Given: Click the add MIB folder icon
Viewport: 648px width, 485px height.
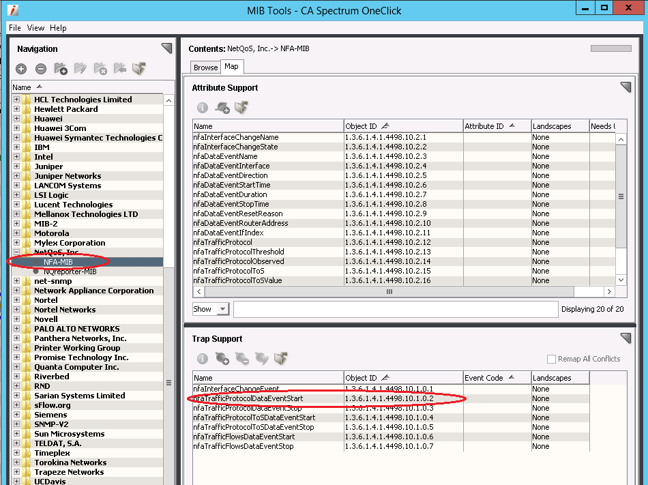Looking at the screenshot, I should point(61,69).
